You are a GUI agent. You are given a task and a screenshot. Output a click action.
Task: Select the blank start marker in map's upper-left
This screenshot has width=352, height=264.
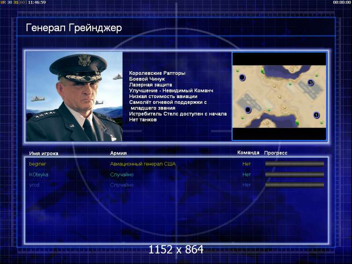click(242, 77)
